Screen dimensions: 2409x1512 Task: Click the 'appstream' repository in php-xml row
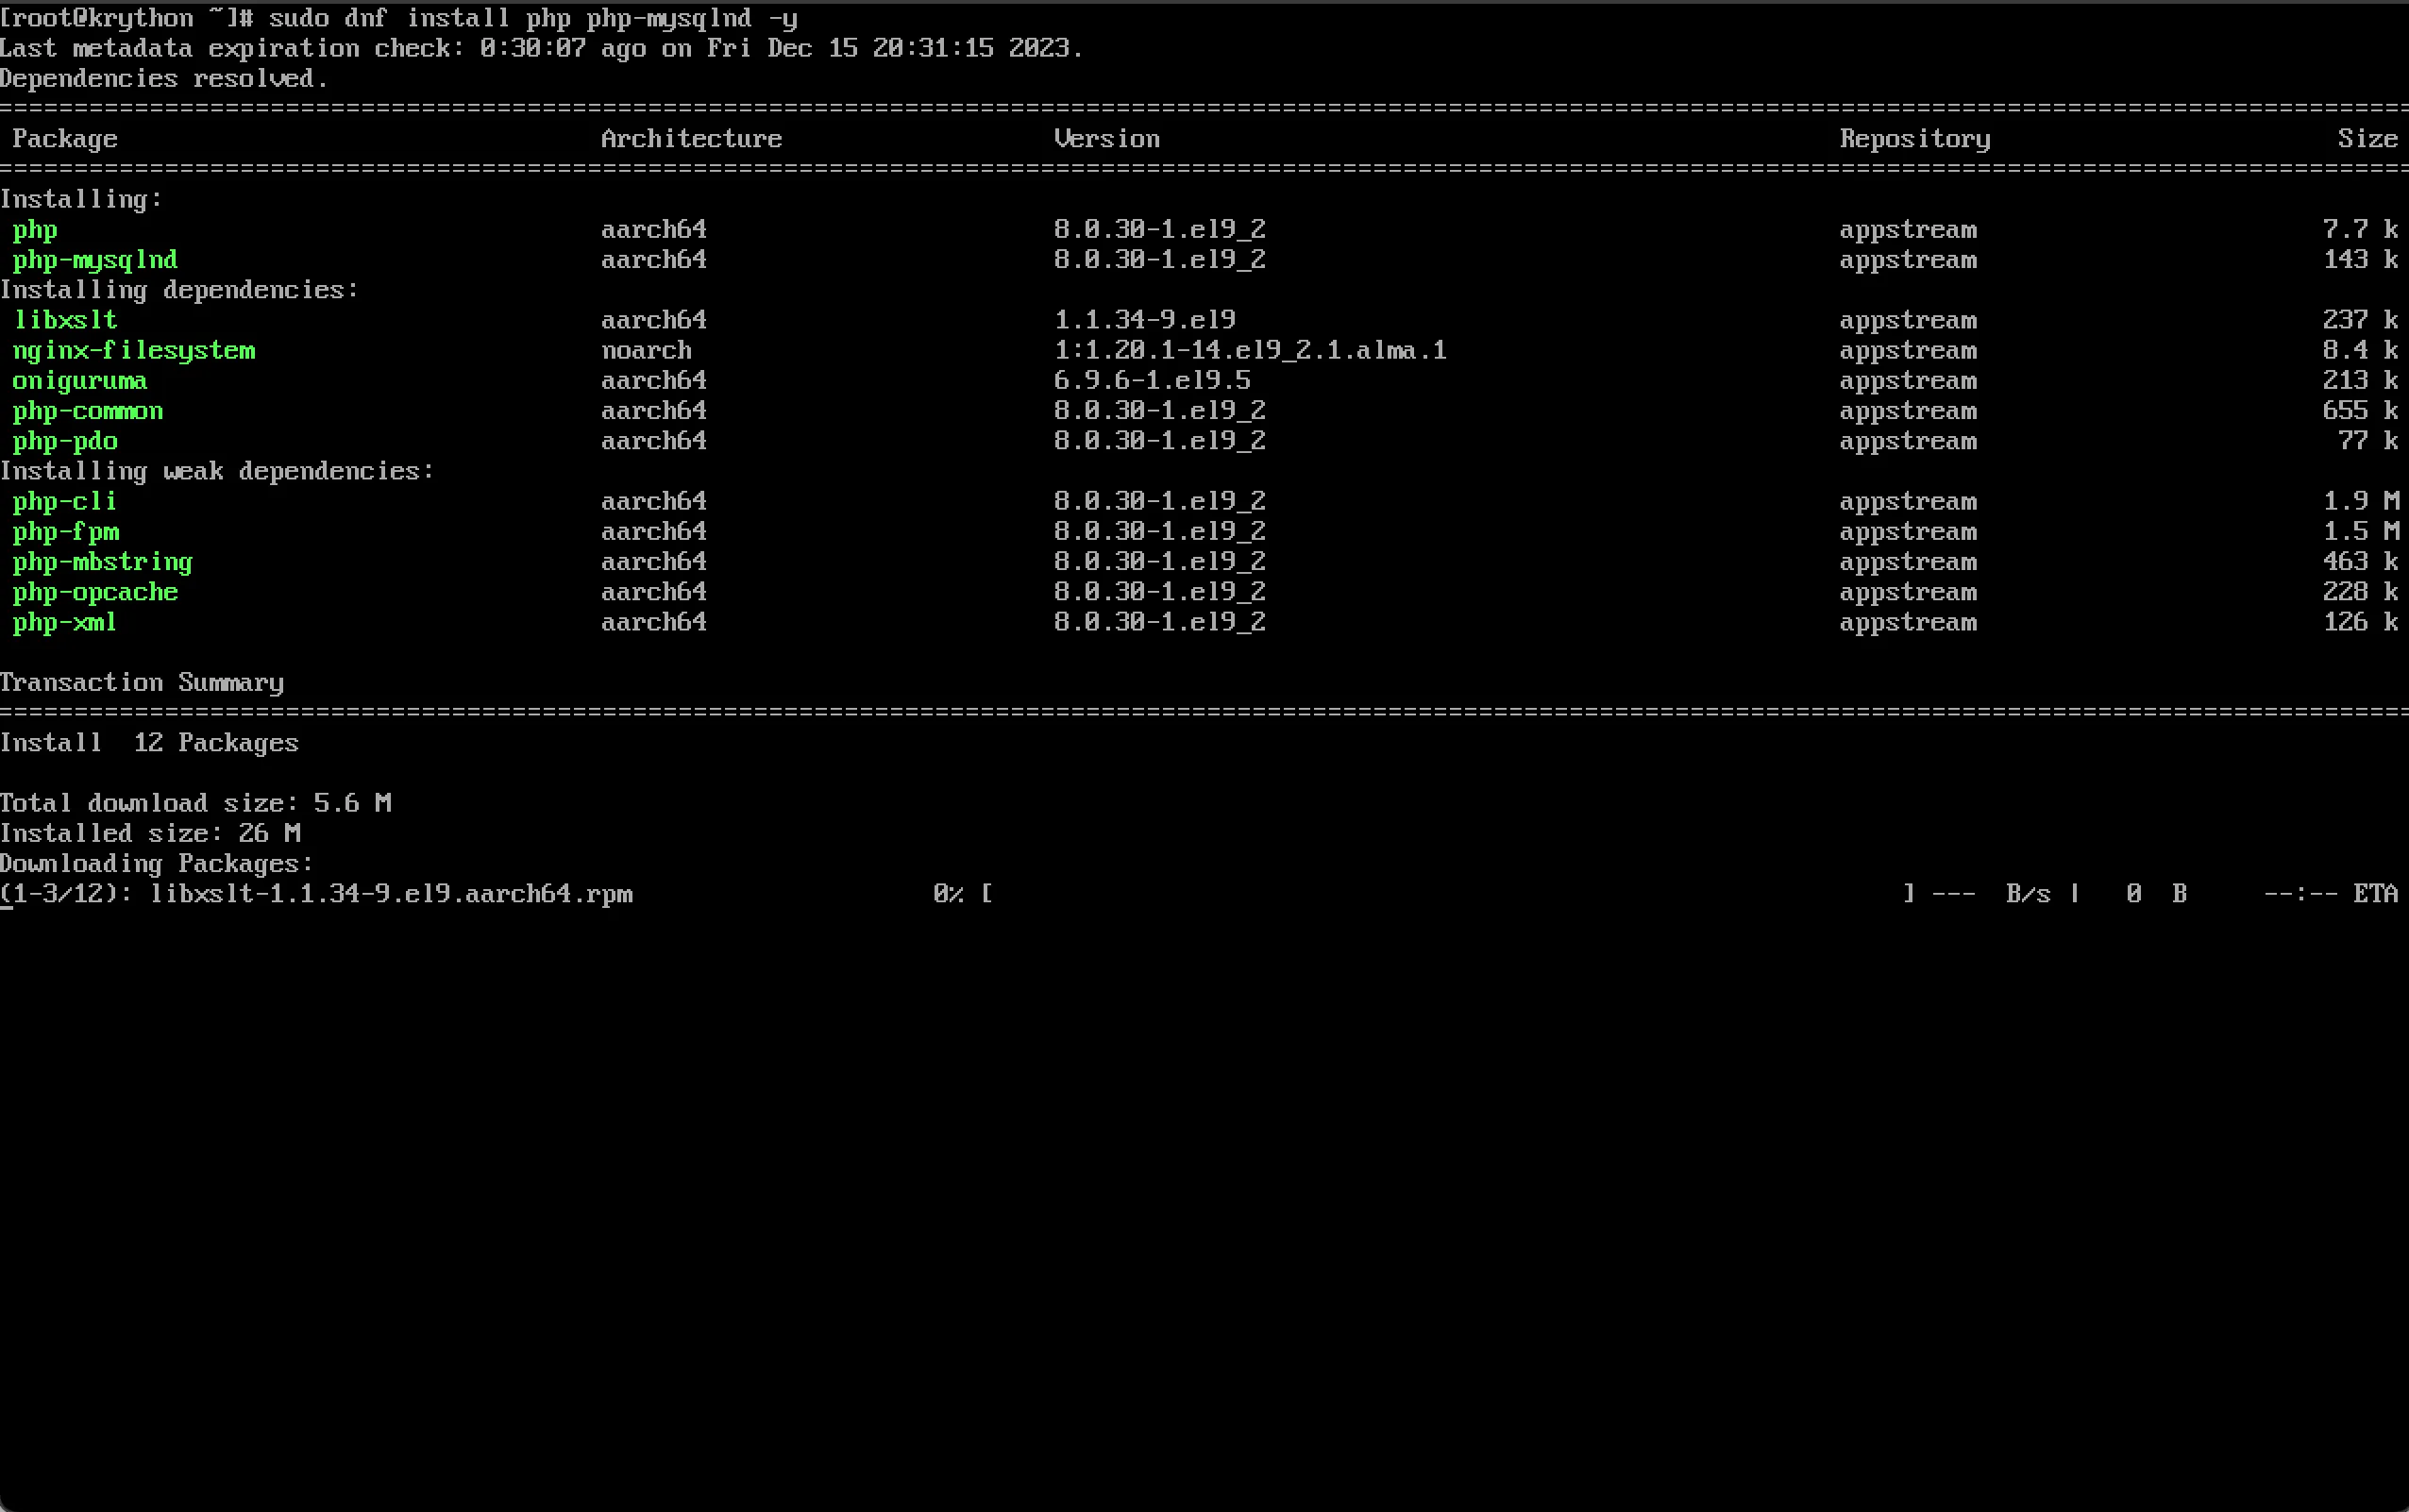(x=1908, y=622)
